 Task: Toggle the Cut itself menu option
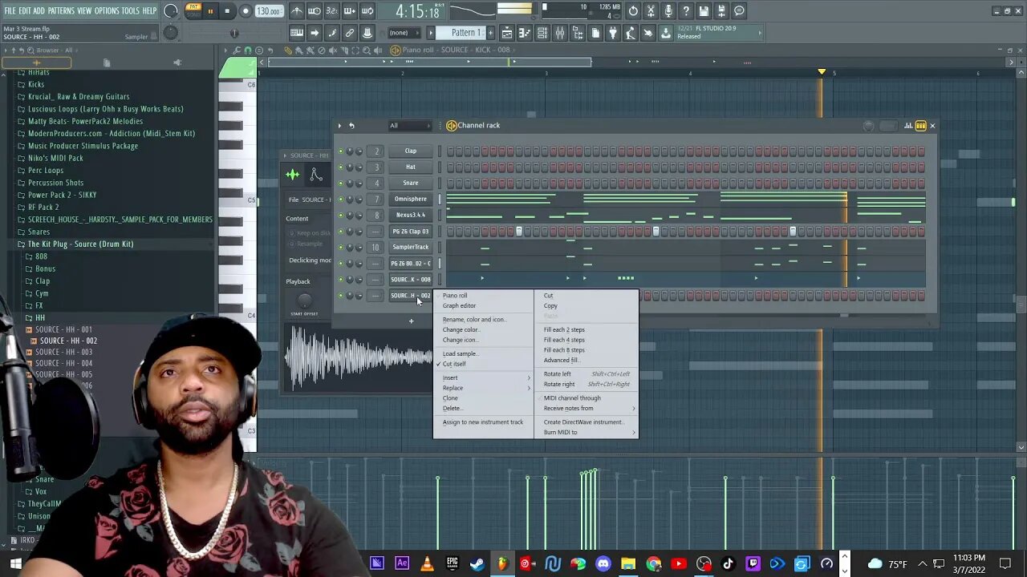pos(454,364)
